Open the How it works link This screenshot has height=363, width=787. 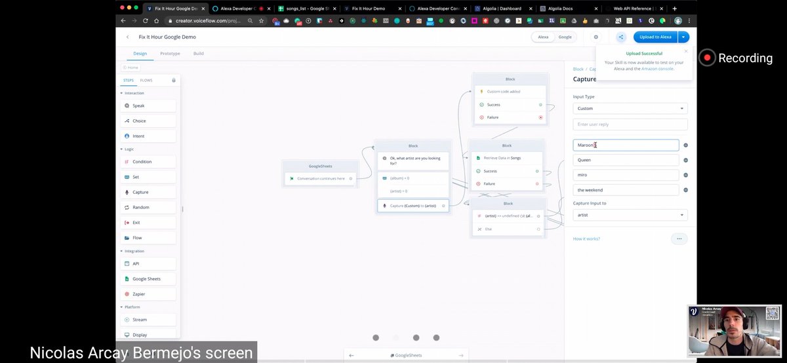pos(586,239)
